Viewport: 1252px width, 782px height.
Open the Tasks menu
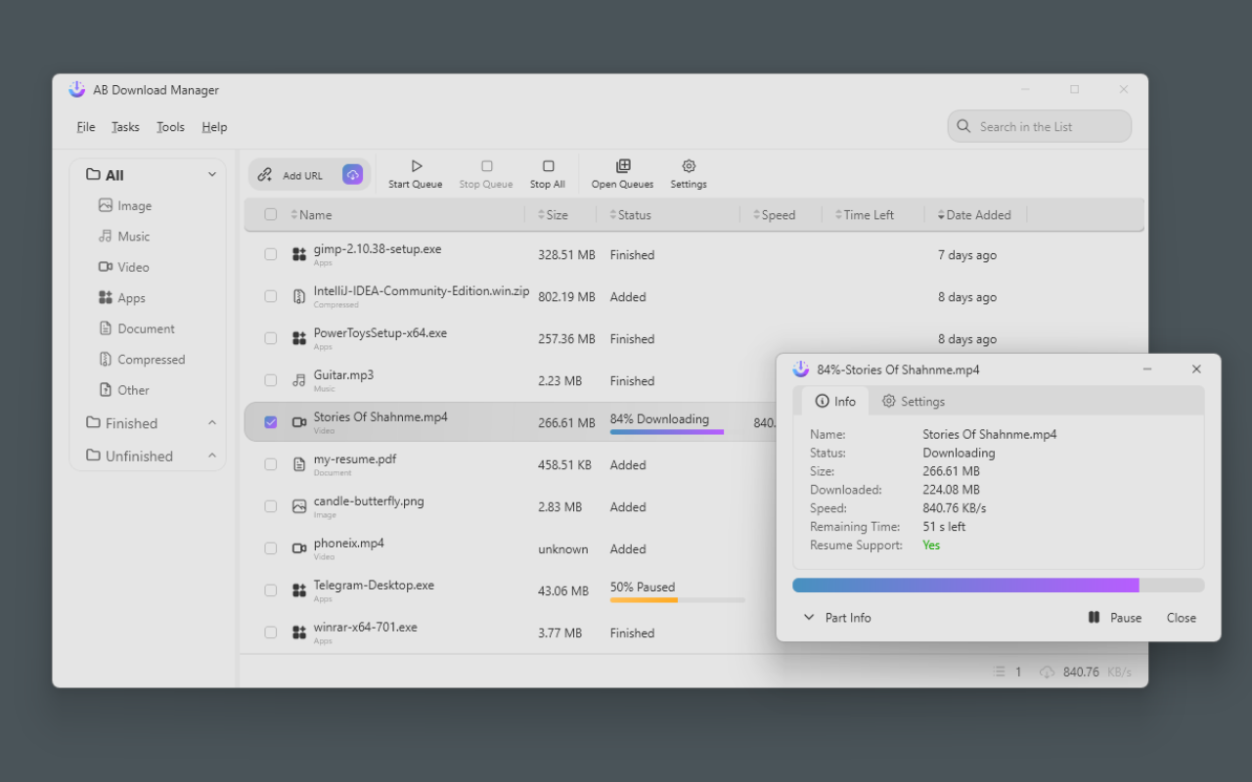125,126
